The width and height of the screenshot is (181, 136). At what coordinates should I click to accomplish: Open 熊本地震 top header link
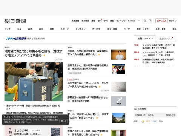85,21
